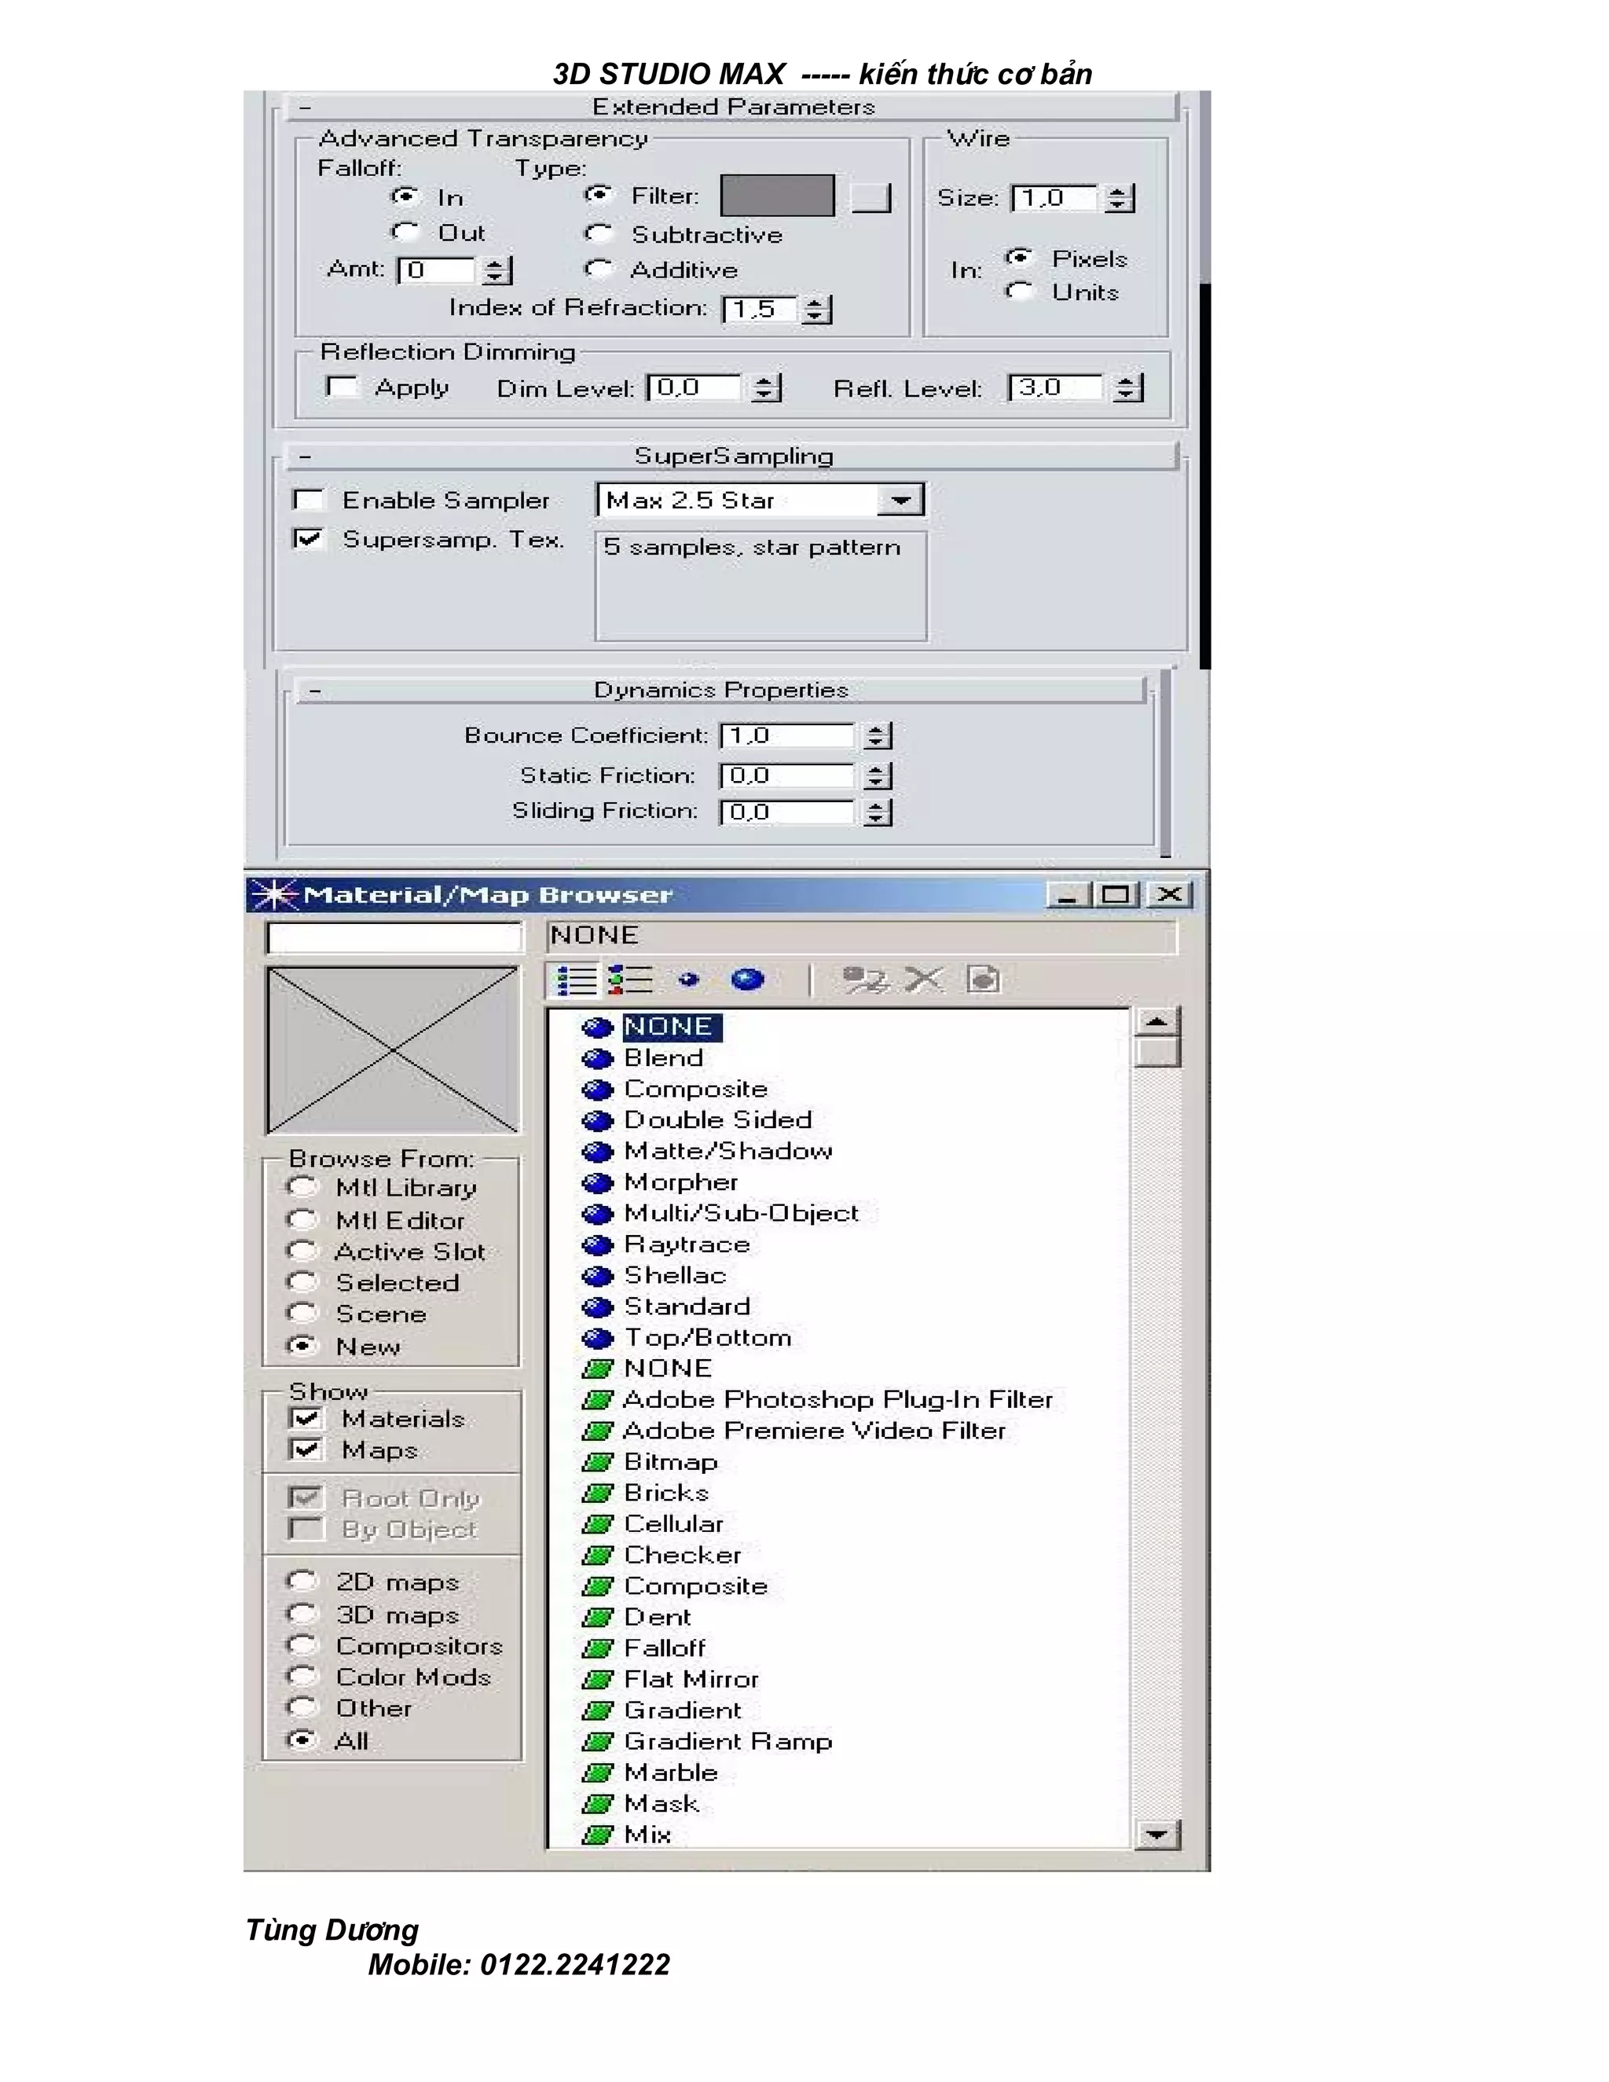This screenshot has width=1609, height=2082.
Task: Select View Small Icons button
Action: [688, 980]
